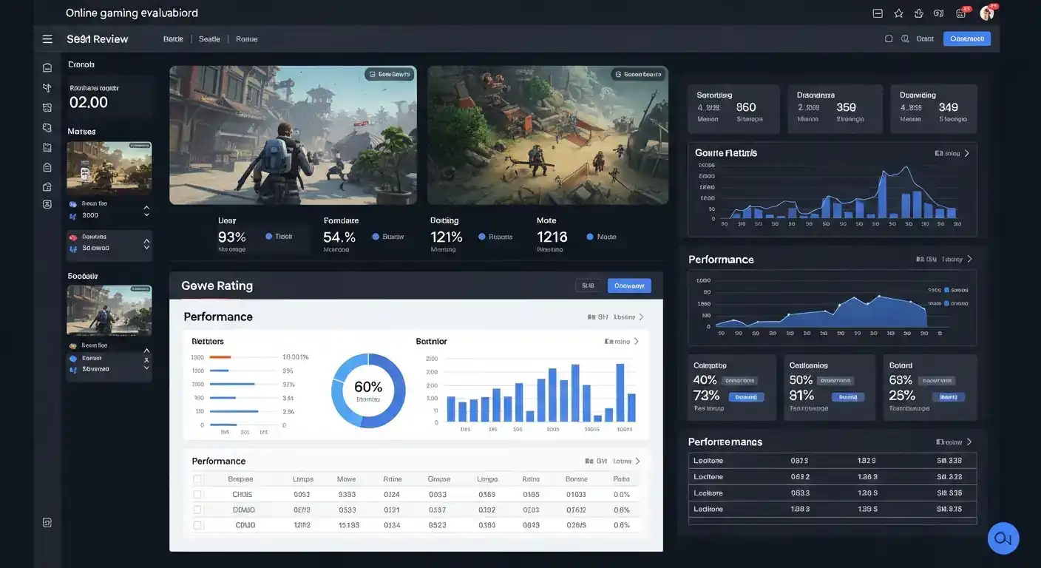Expand the stepper arrows beside 3000 value
The image size is (1041, 568).
146,209
